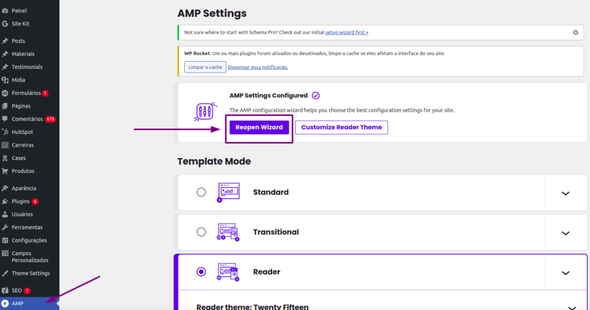
Task: Click the Produtos cart icon
Action: (x=5, y=171)
